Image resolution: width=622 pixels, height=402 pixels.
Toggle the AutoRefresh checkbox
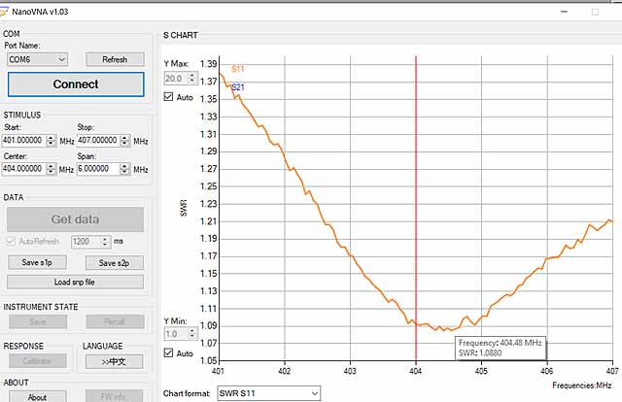tap(11, 241)
